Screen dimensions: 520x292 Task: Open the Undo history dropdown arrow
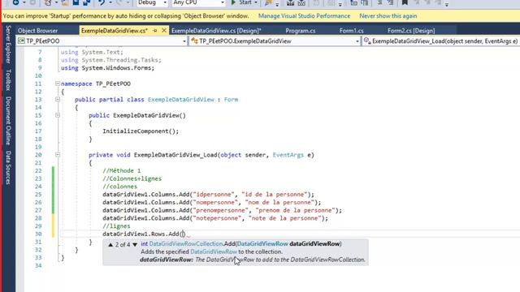tap(110, 2)
